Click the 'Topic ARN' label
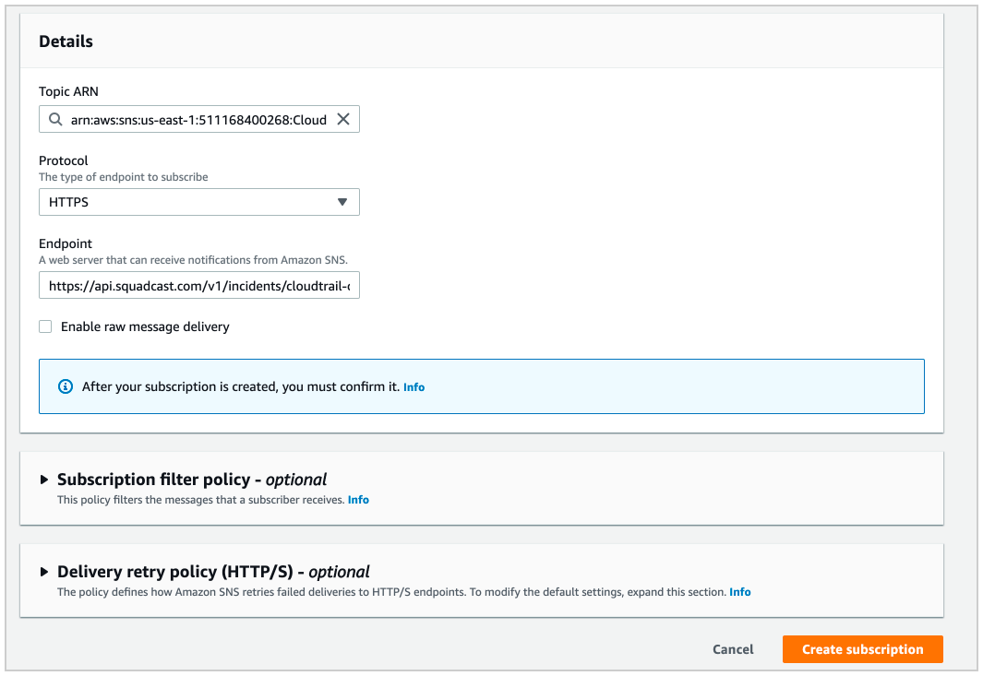The height and width of the screenshot is (676, 983). (x=68, y=91)
